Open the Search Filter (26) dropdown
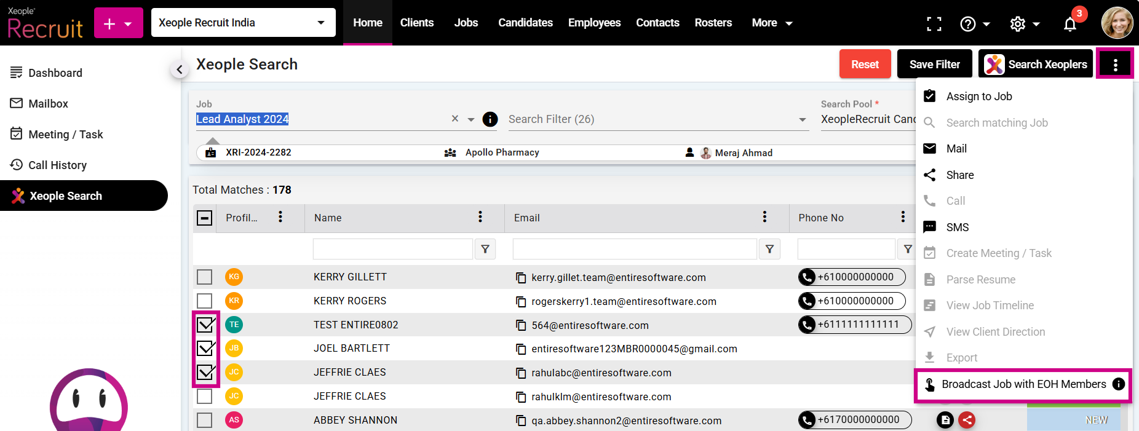 tap(802, 119)
